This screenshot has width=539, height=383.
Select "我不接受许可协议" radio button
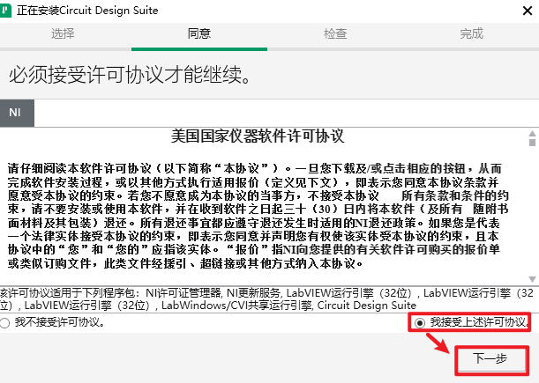pos(4,323)
